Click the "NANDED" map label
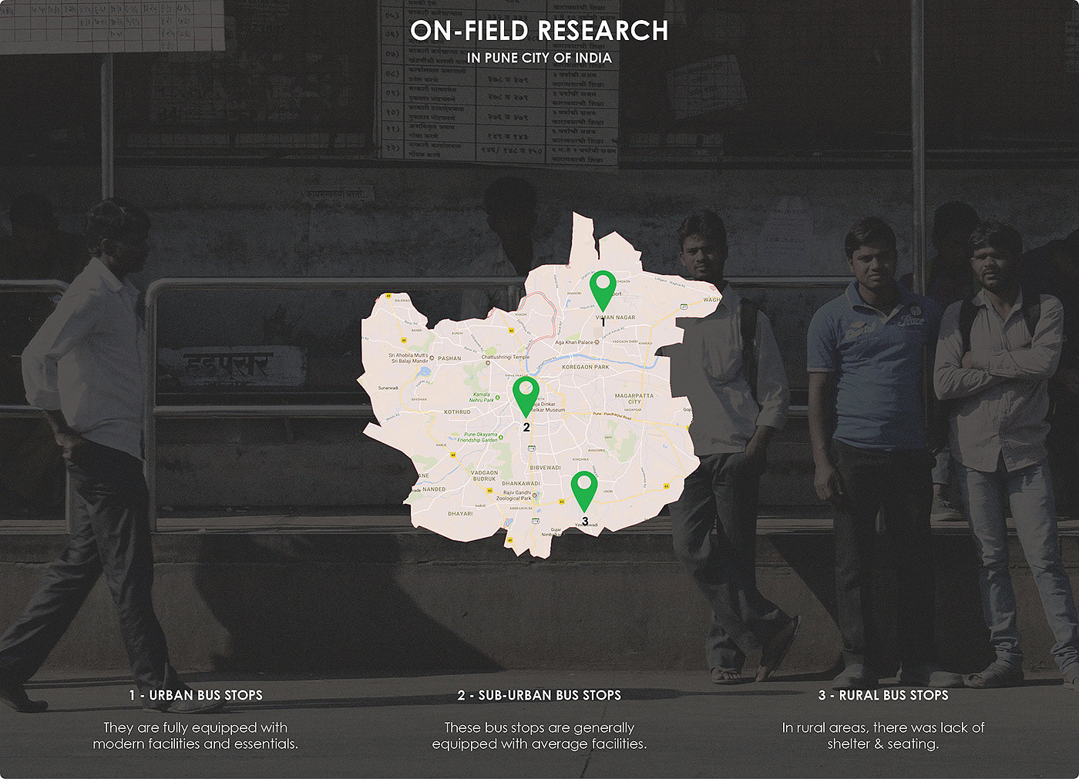Viewport: 1079px width, 779px height. coord(434,489)
